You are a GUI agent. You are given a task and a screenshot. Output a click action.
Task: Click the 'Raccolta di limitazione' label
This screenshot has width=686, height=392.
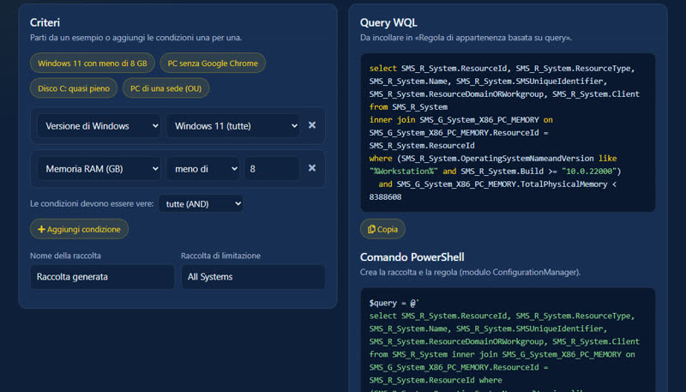[220, 256]
